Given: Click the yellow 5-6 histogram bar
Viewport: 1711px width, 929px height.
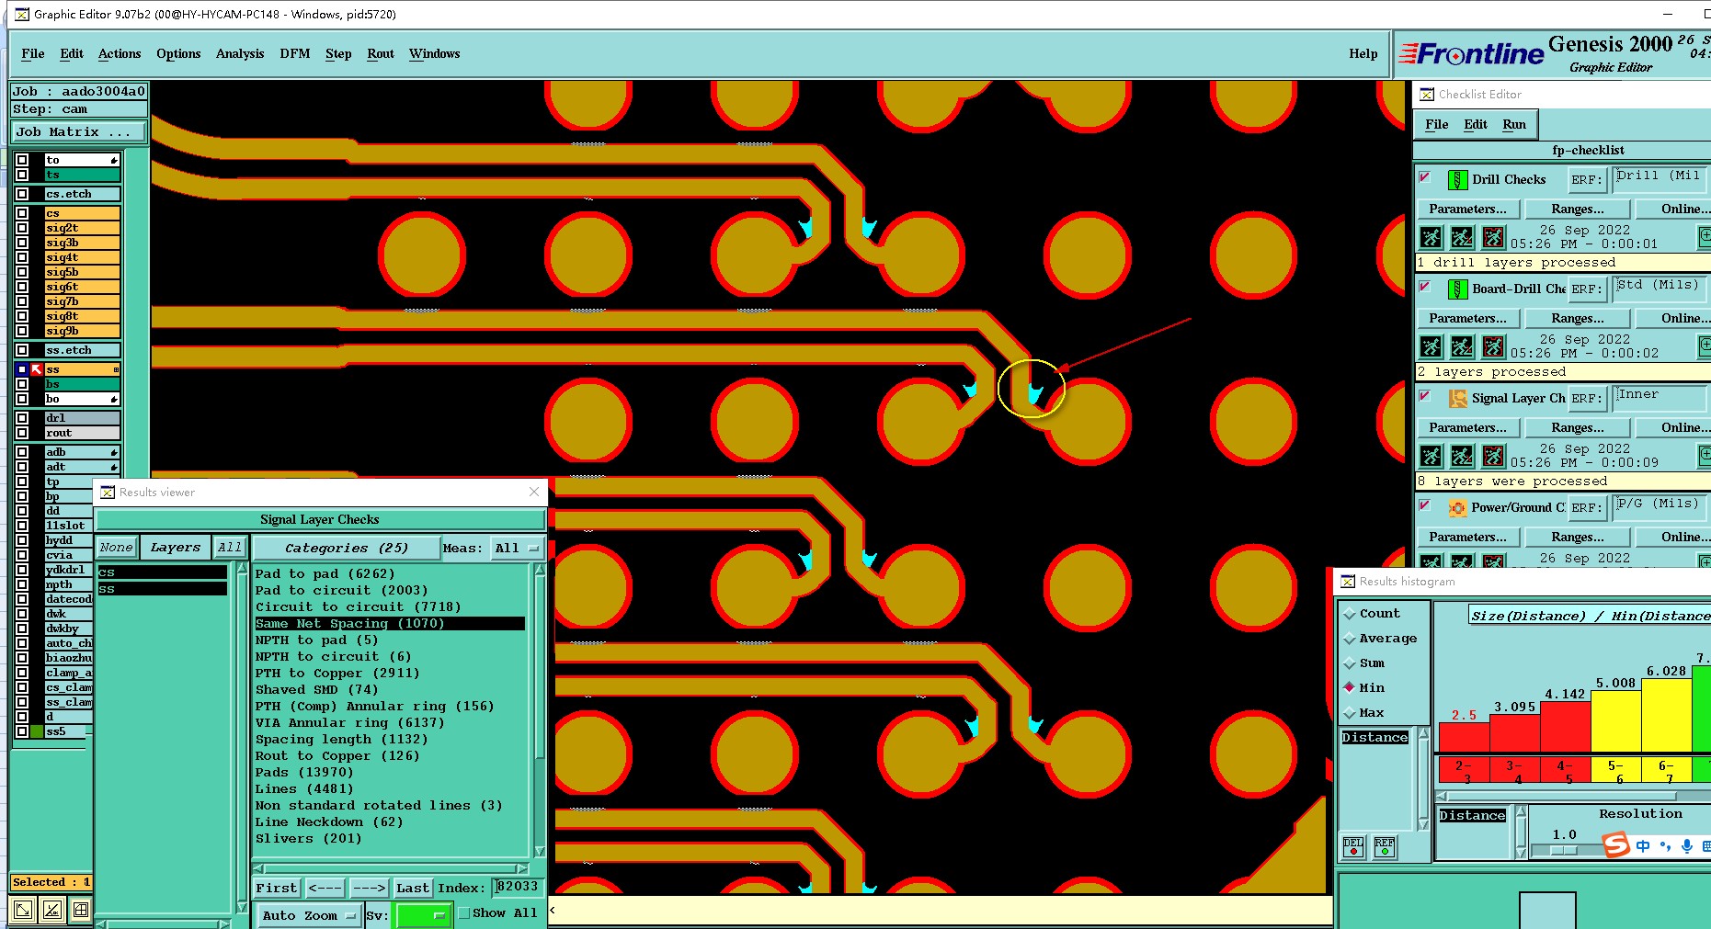Looking at the screenshot, I should tap(1615, 721).
